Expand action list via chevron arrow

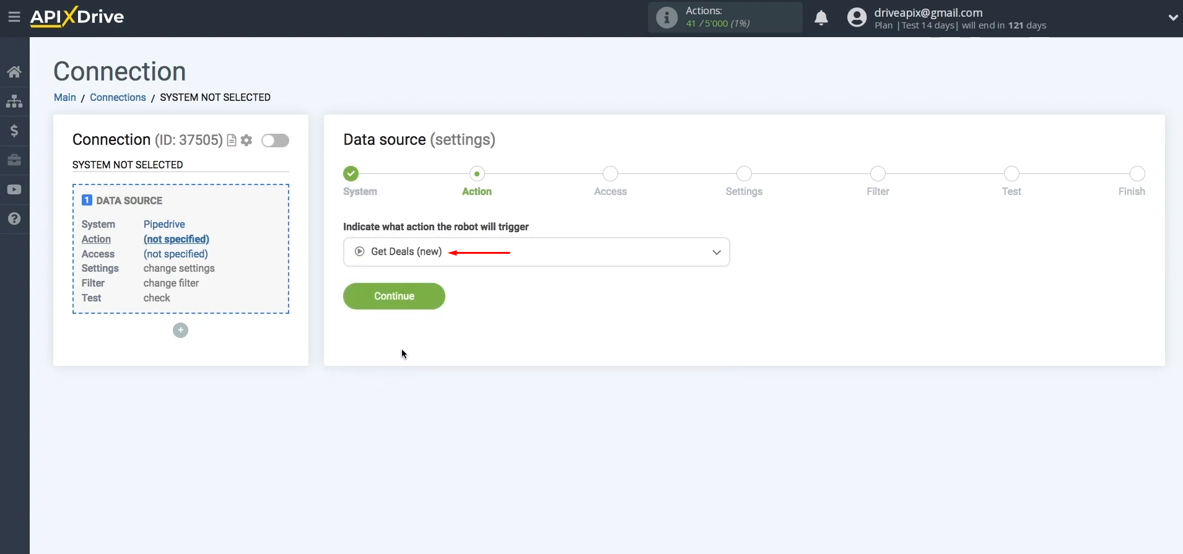tap(717, 252)
